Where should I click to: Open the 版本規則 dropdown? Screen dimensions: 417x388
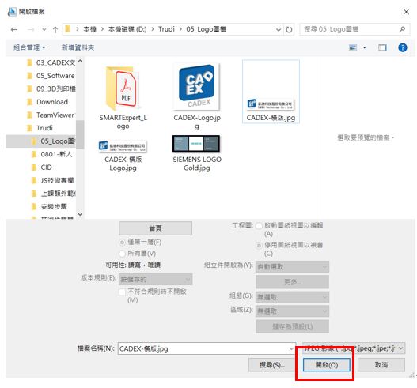tap(155, 280)
